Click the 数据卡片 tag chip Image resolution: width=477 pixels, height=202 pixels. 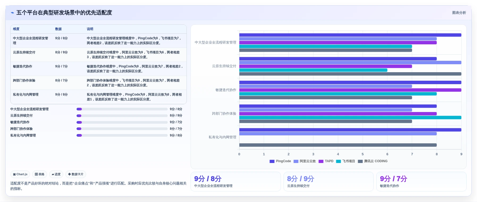point(76,174)
